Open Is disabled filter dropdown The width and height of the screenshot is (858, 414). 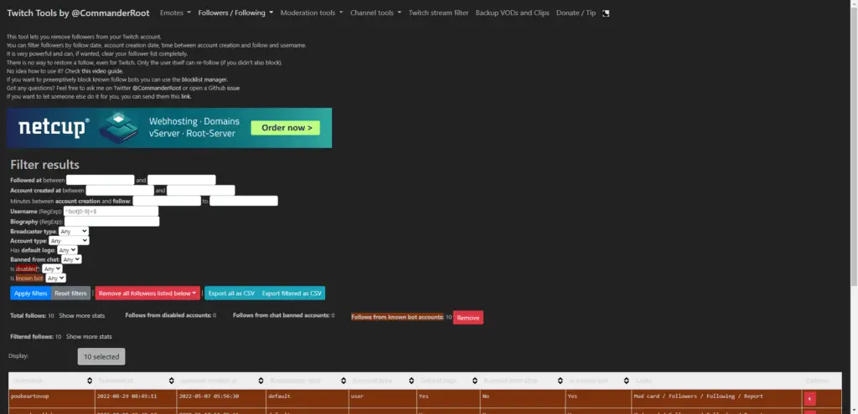(52, 268)
